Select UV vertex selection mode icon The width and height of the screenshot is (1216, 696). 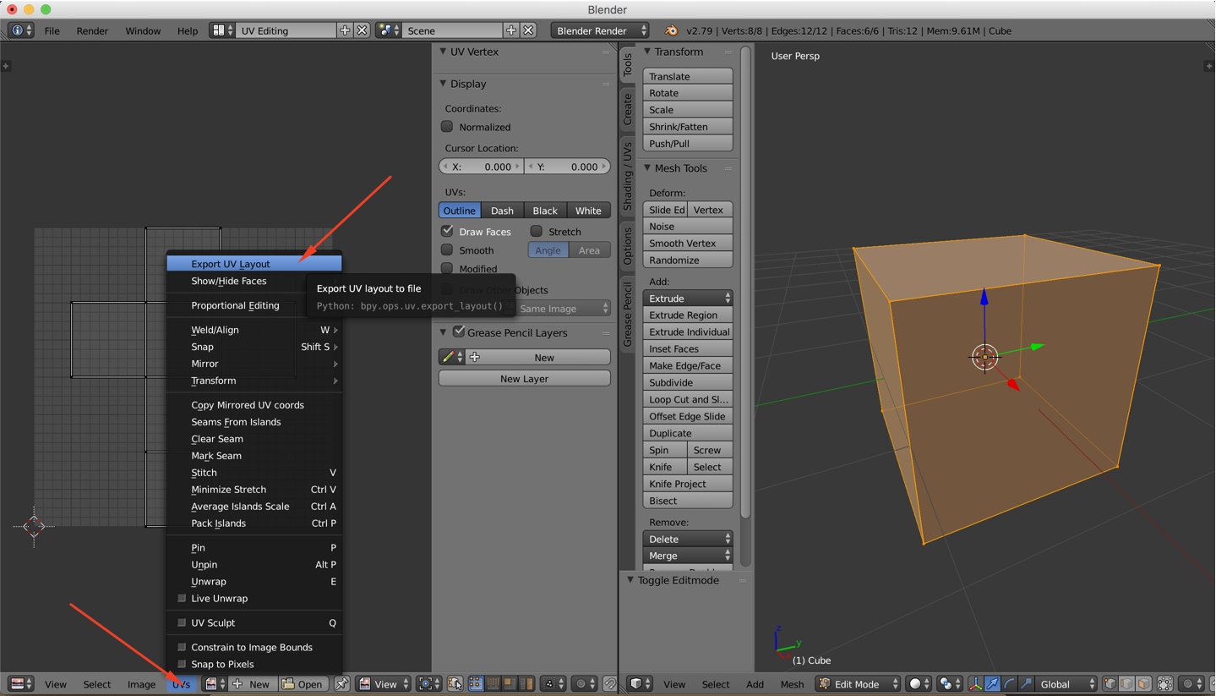477,683
